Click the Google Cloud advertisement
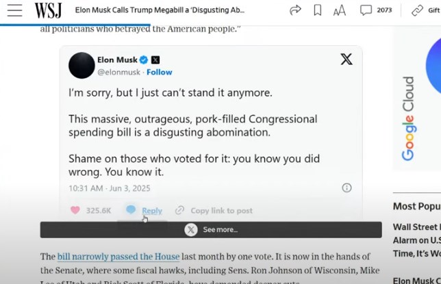This screenshot has width=441, height=284. click(417, 99)
